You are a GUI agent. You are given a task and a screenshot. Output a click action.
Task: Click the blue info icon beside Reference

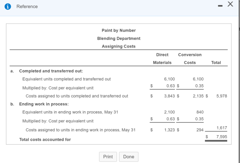(x=8, y=6)
